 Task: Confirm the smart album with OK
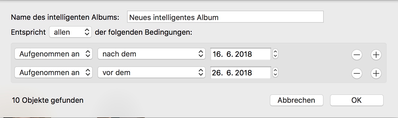[357, 100]
